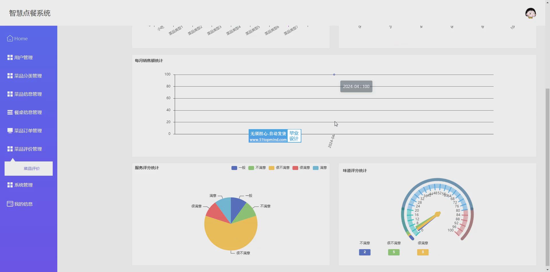Expand the 菜品分类管理 menu
The width and height of the screenshot is (550, 272).
(29, 76)
